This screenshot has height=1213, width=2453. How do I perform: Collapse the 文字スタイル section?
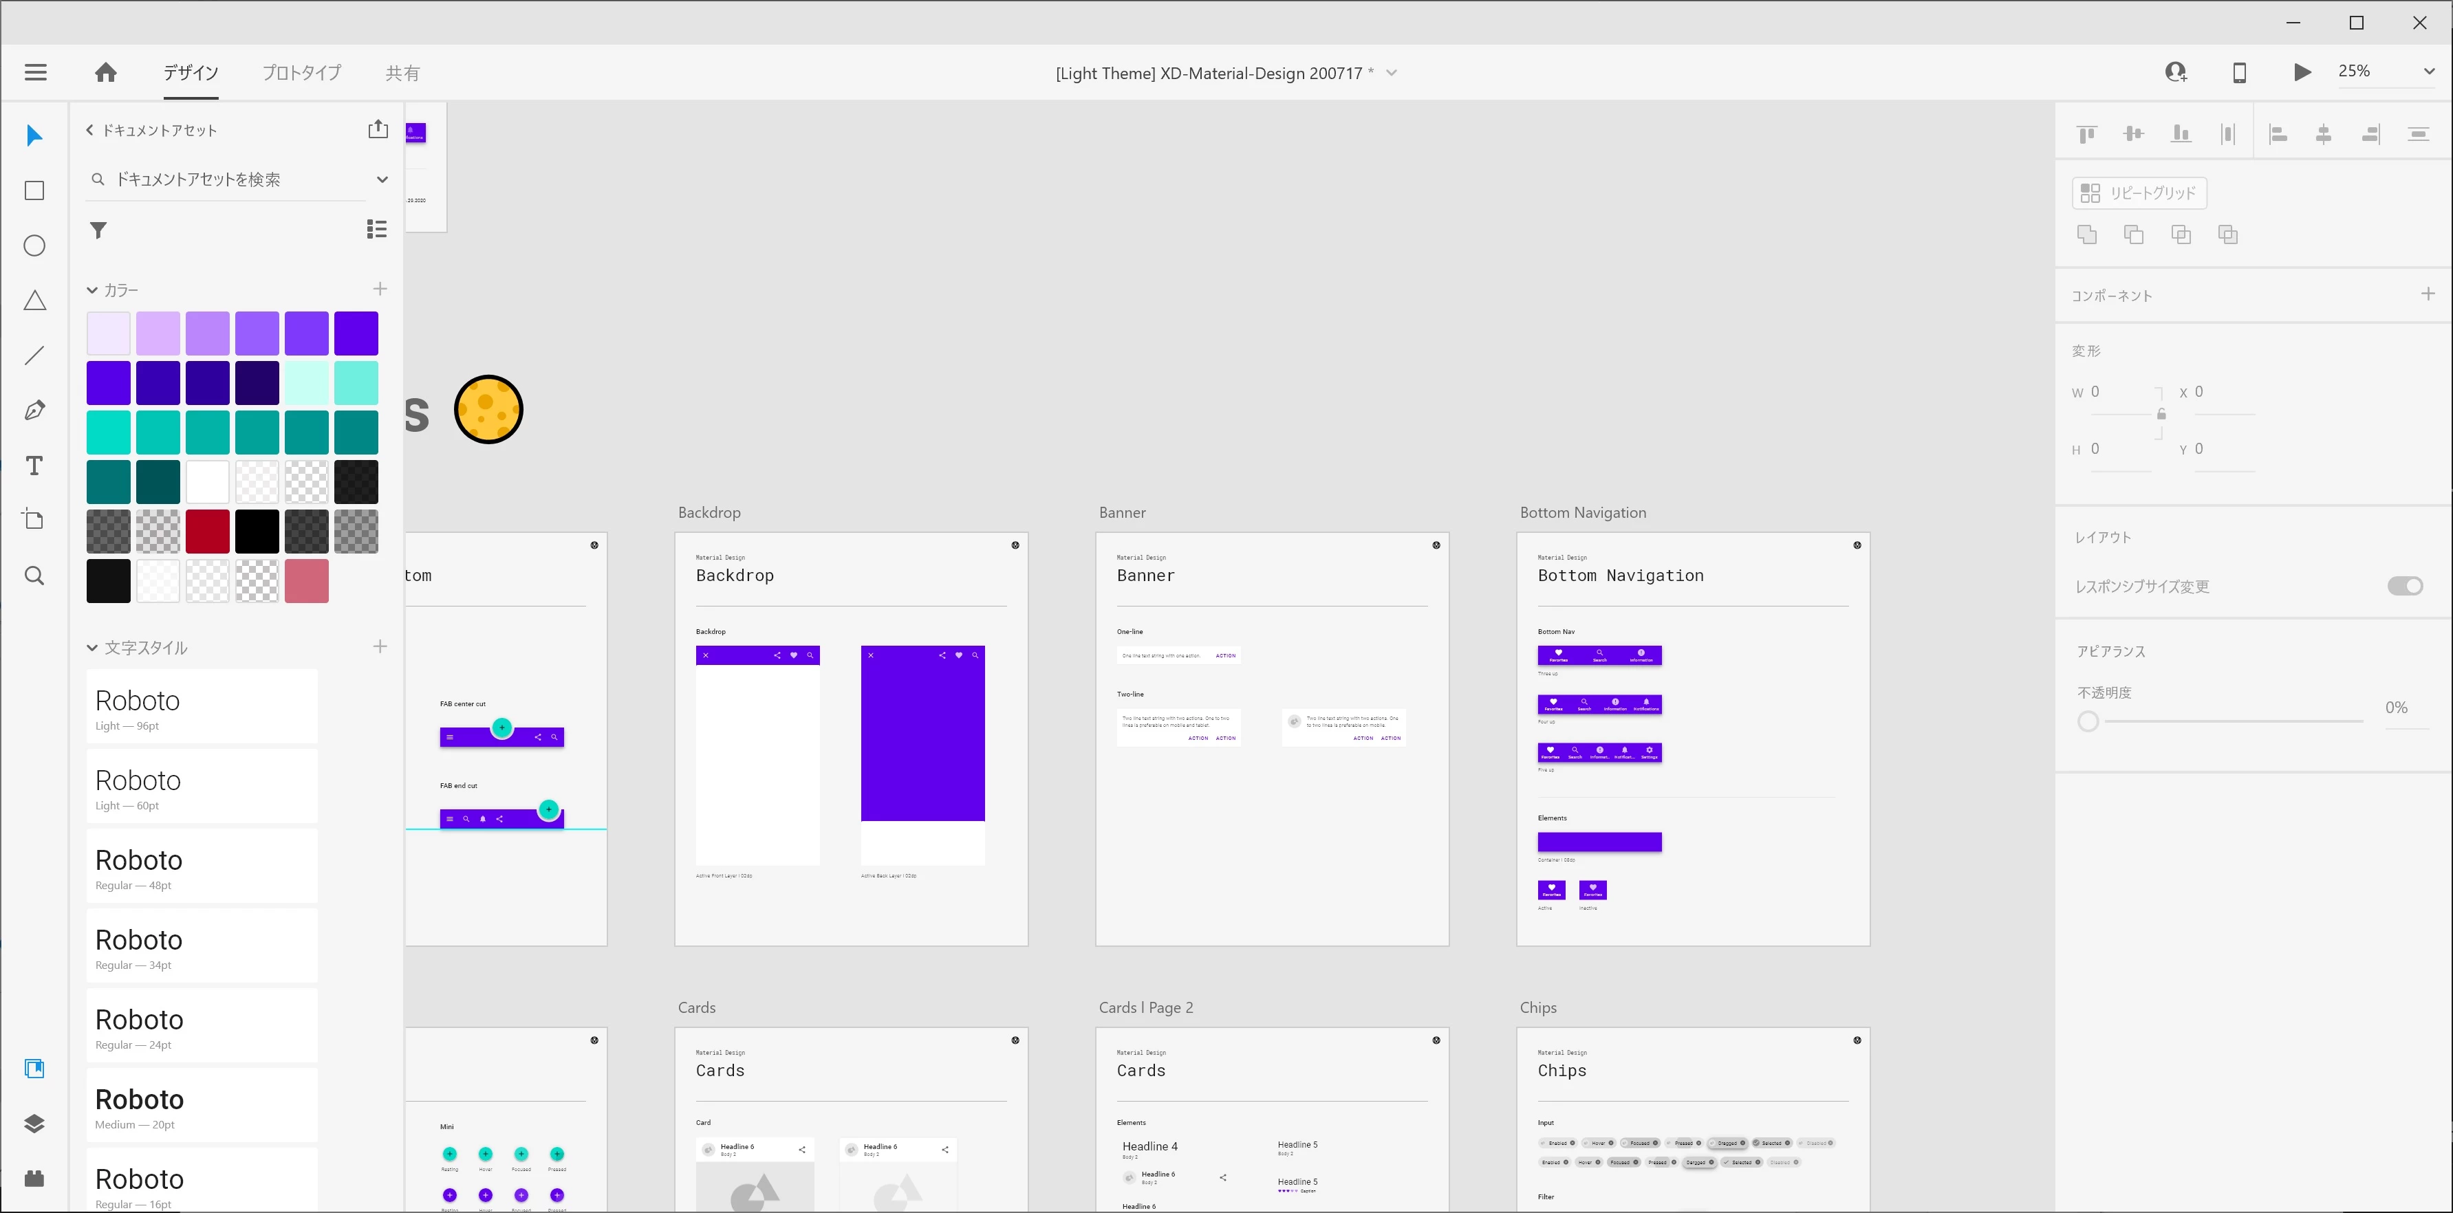[x=92, y=648]
